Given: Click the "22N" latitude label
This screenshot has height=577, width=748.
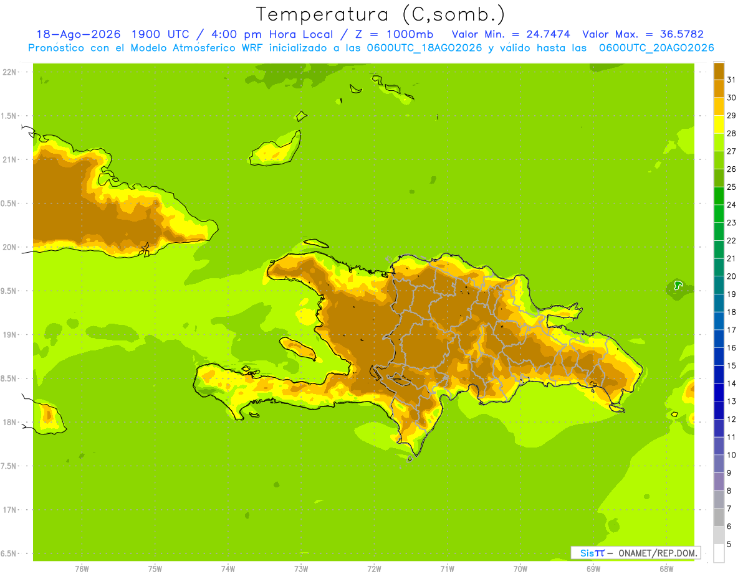Looking at the screenshot, I should pos(9,72).
